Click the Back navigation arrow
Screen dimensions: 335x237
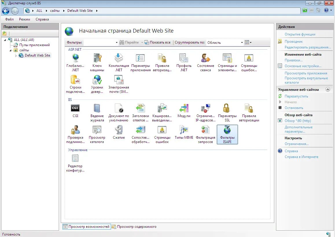(6, 11)
